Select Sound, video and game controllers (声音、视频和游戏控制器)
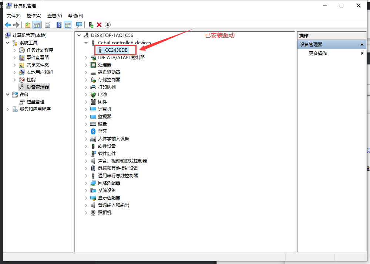Screen dimensions: 370x264 (122, 161)
